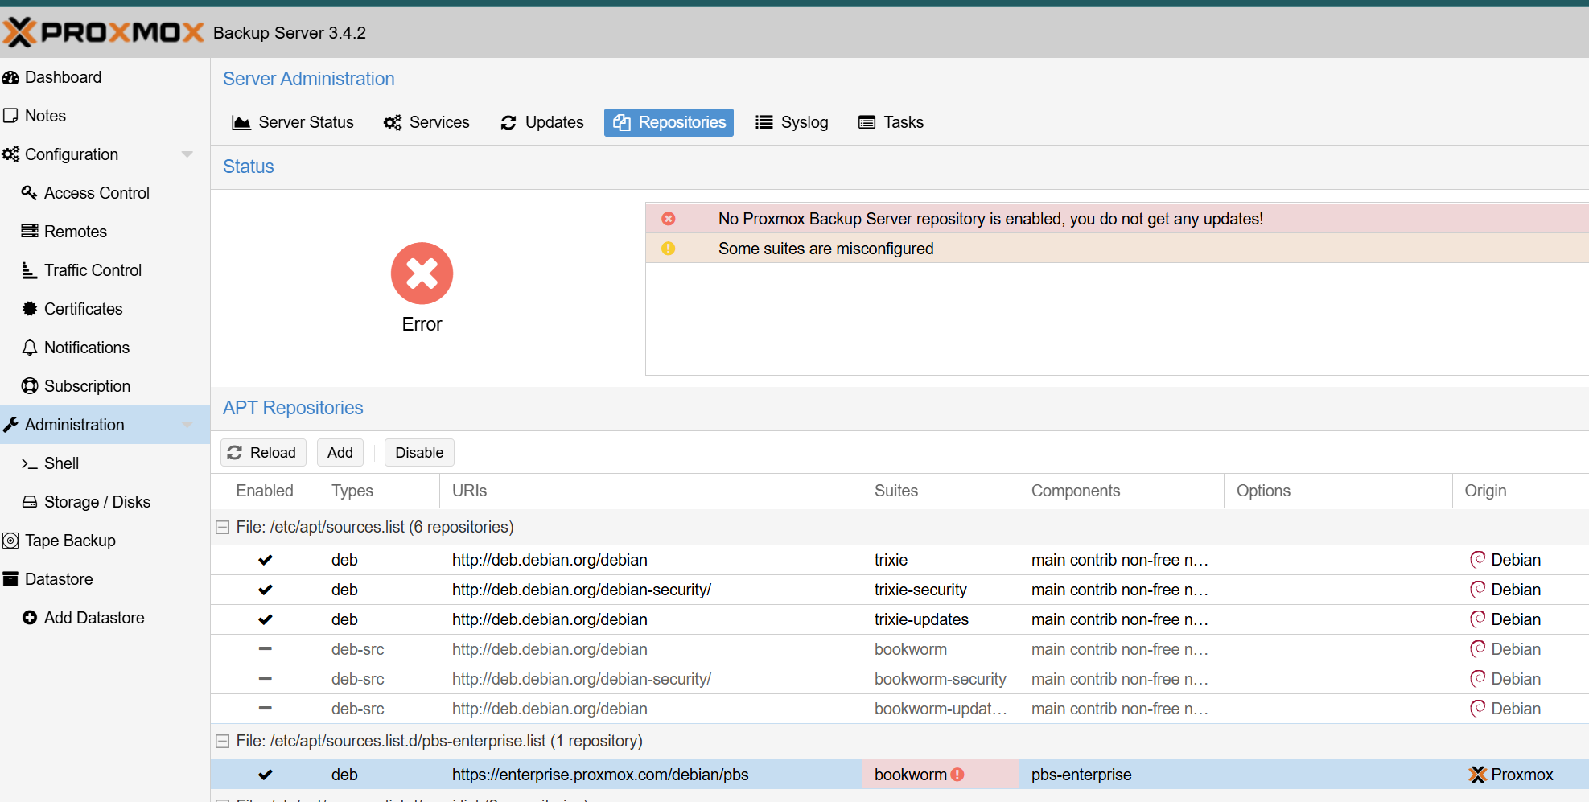Click the Add Datastore plus icon
This screenshot has width=1589, height=802.
pyautogui.click(x=30, y=618)
